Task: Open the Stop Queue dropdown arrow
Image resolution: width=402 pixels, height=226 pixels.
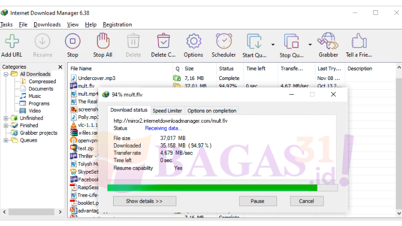Action: point(309,45)
